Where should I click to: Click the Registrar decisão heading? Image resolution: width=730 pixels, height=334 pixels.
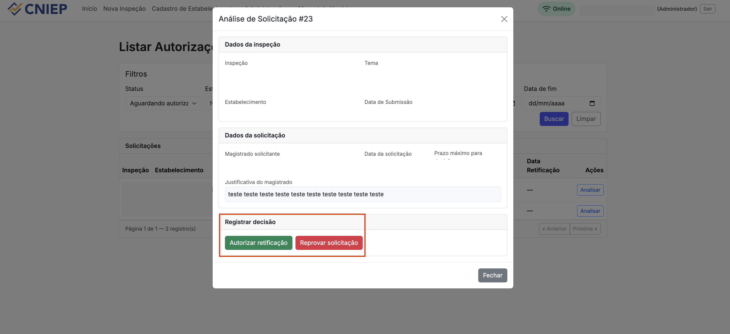tap(250, 222)
